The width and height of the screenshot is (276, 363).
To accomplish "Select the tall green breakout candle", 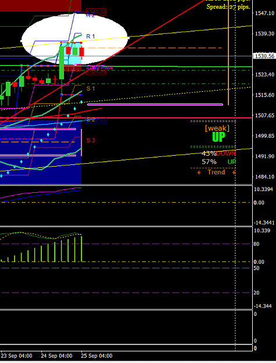I will click(x=62, y=63).
